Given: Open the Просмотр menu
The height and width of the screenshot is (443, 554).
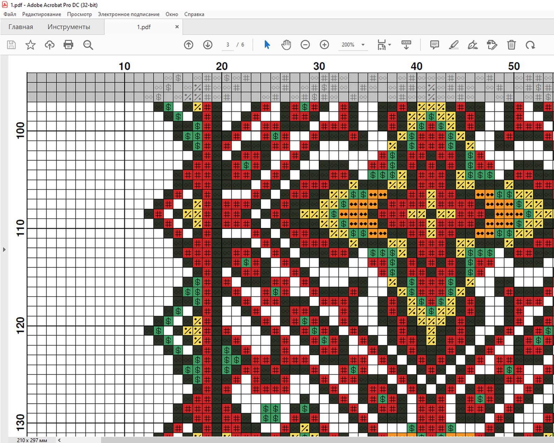Looking at the screenshot, I should pos(80,14).
